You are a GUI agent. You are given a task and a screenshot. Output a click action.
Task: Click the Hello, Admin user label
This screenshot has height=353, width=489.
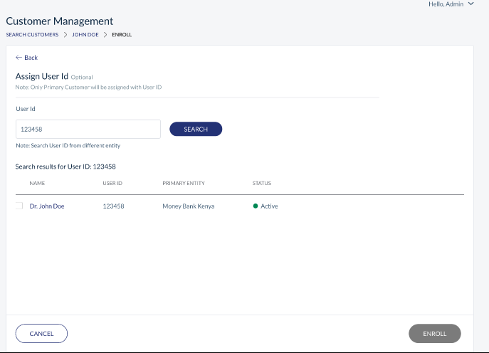(x=446, y=4)
